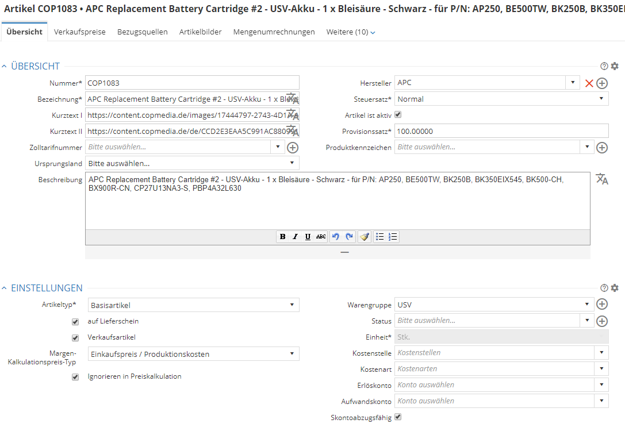
Task: Open the Status dropdown
Action: point(587,320)
